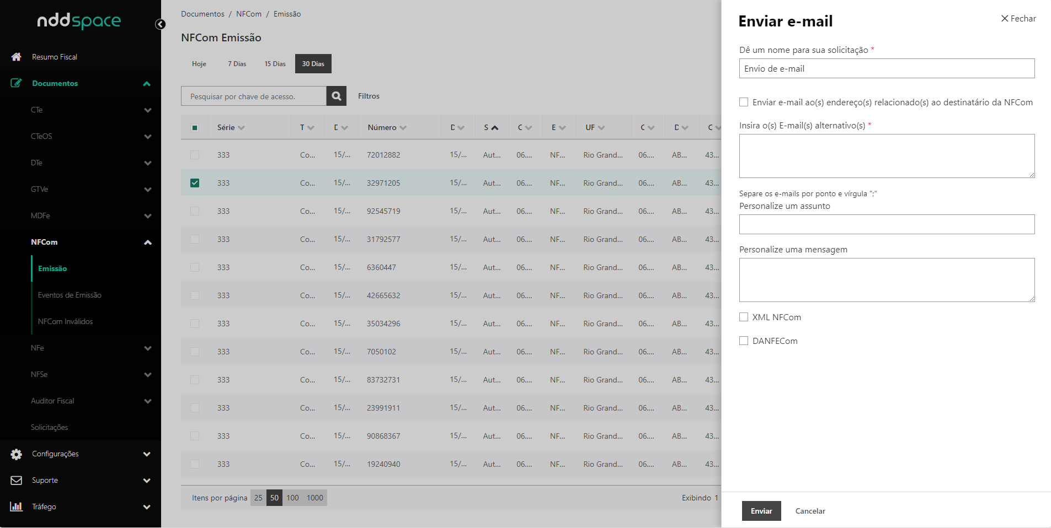Click the alternative e-mails text area
1051x528 pixels.
click(886, 156)
